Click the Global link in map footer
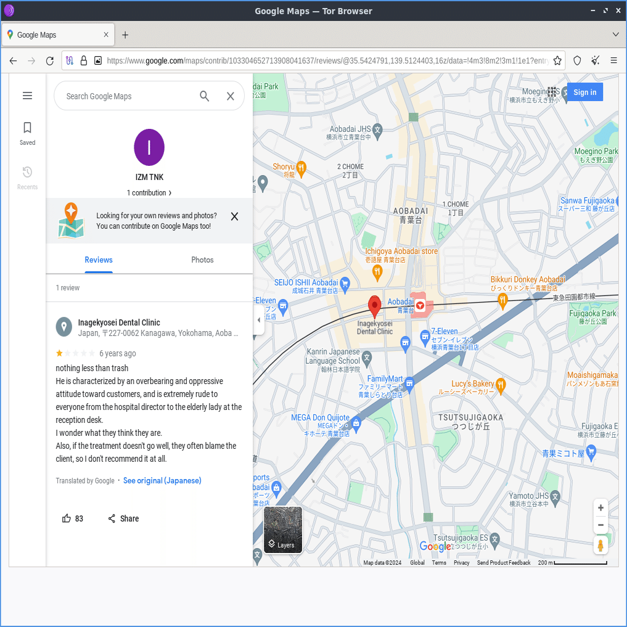 click(x=417, y=563)
